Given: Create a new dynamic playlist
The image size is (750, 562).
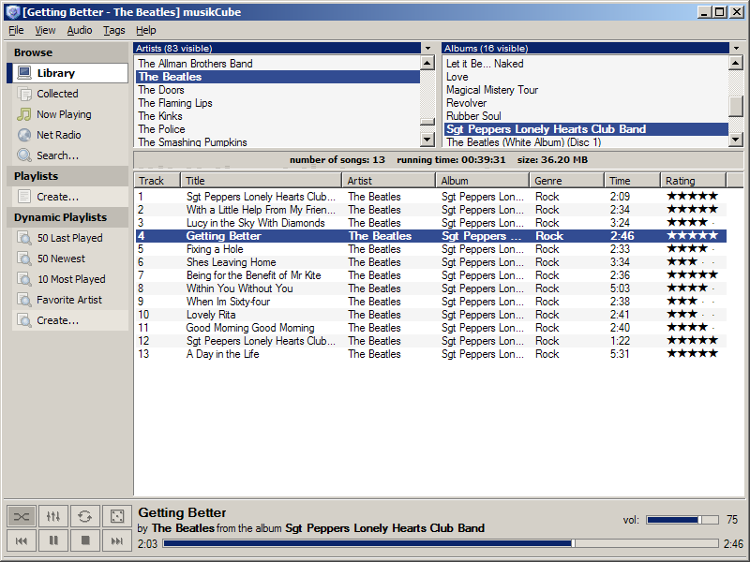Looking at the screenshot, I should click(x=70, y=320).
